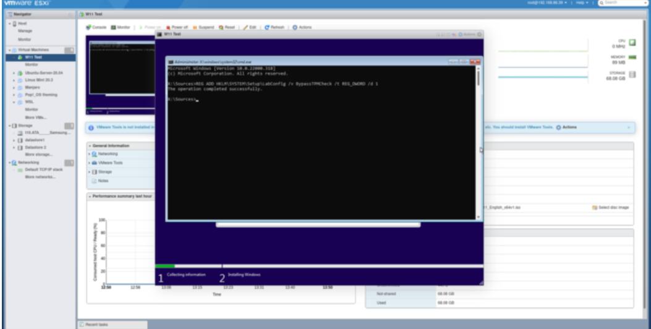Image resolution: width=651 pixels, height=329 pixels.
Task: Click the Search input field
Action: click(623, 3)
